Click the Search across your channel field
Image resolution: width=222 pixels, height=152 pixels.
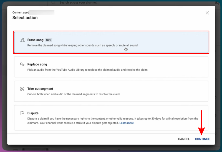click(78, 3)
